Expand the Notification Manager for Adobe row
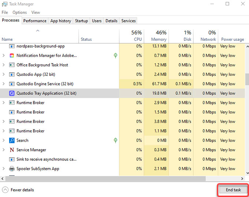The image size is (249, 197). coord(4,55)
